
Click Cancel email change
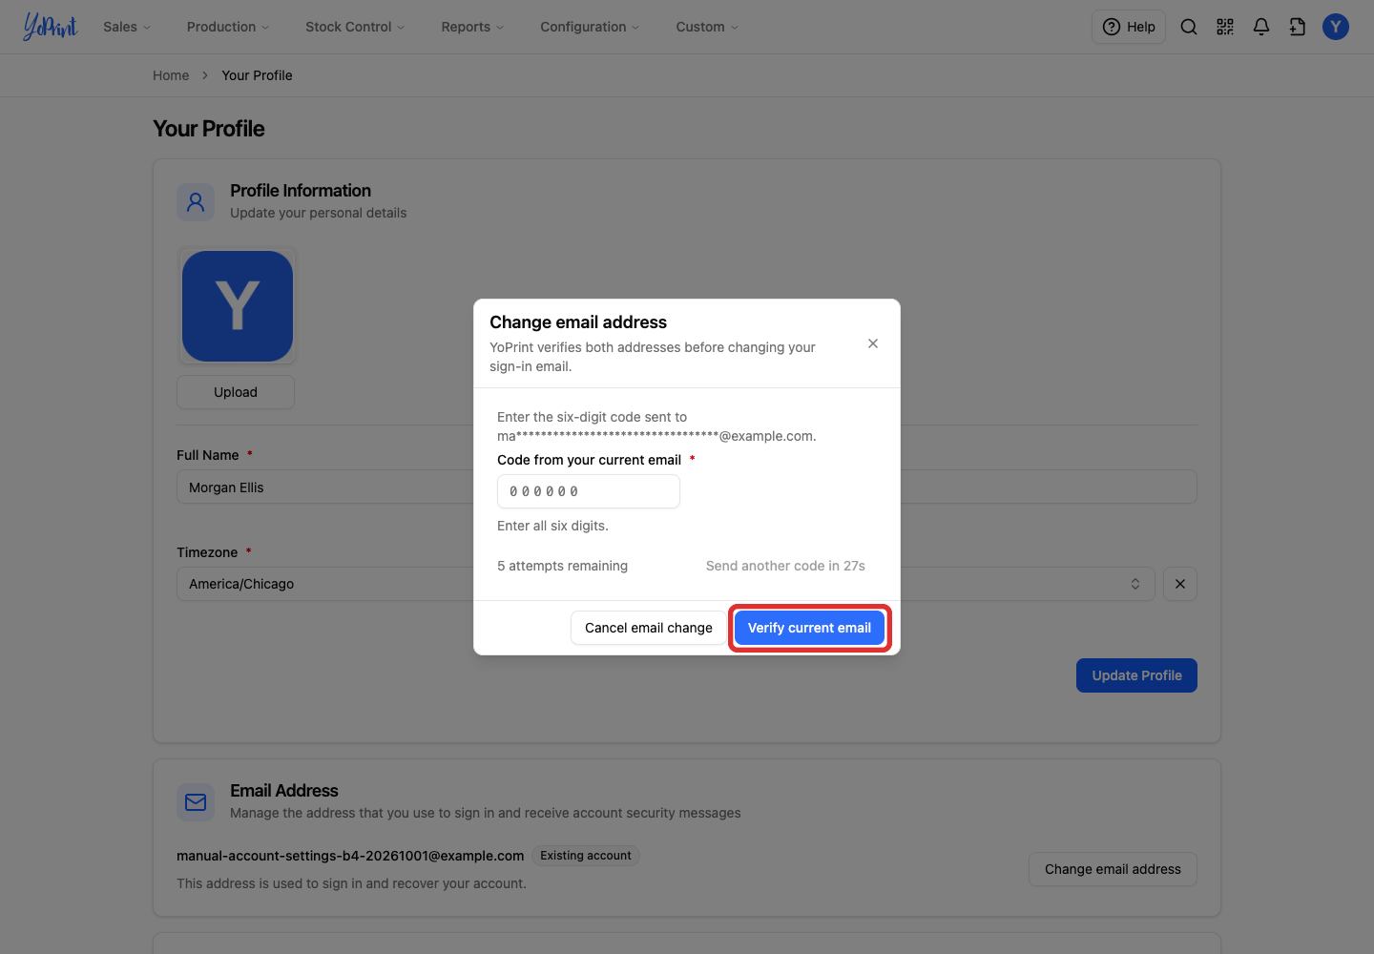649,628
